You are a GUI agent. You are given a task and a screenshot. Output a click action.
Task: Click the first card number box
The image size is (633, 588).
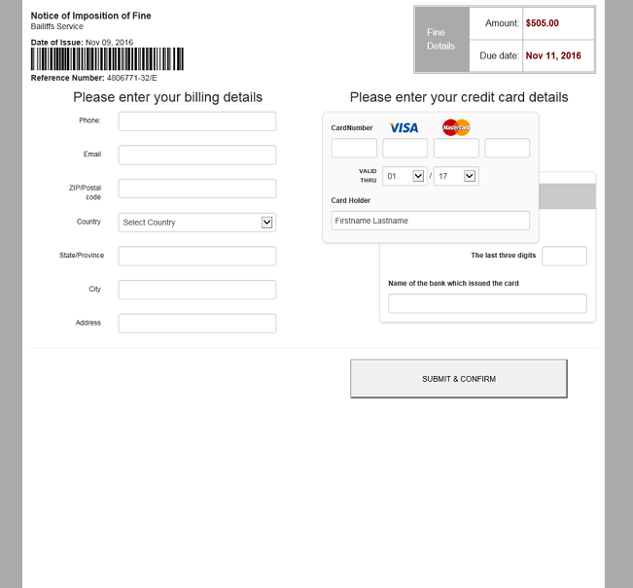click(x=354, y=149)
